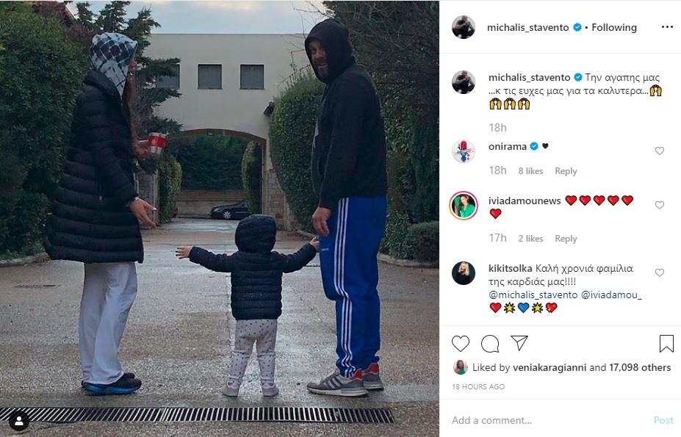Save post with the bookmark icon
The width and height of the screenshot is (681, 437).
pos(666,344)
